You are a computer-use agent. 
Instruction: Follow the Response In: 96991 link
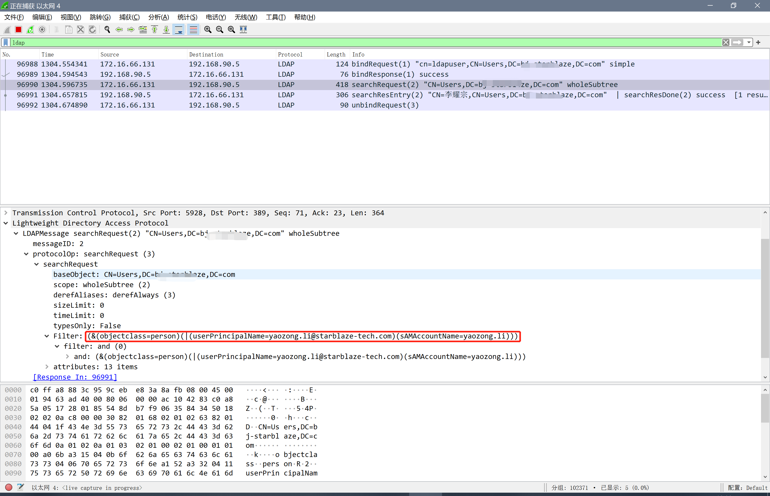point(75,377)
